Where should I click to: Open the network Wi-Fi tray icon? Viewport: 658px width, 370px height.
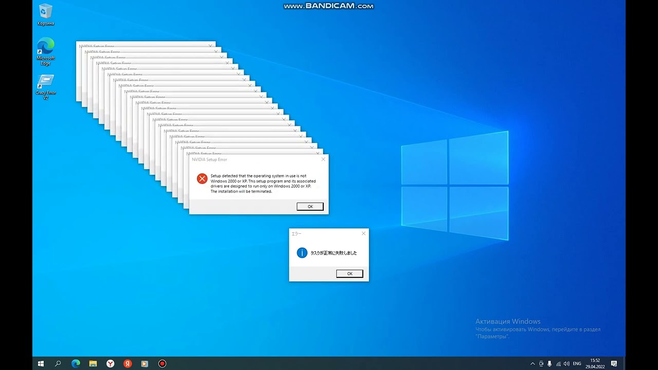tap(558, 364)
